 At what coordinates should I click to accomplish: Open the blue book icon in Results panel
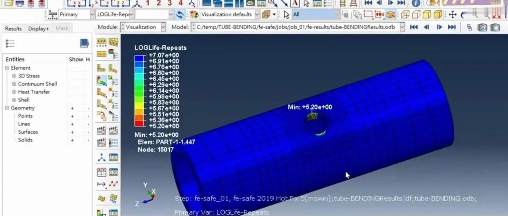click(x=84, y=43)
